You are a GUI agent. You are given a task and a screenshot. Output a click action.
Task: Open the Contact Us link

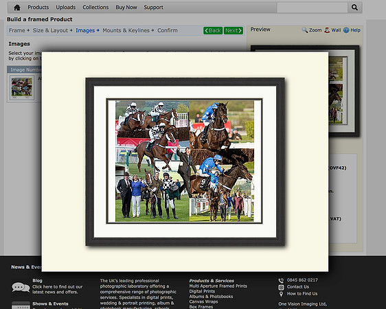point(298,287)
